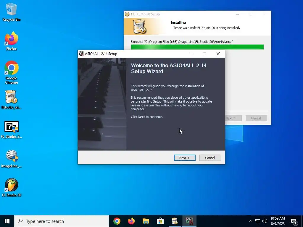Close the ASIO4ALL 2.14 Setup window
The image size is (303, 227).
click(218, 54)
